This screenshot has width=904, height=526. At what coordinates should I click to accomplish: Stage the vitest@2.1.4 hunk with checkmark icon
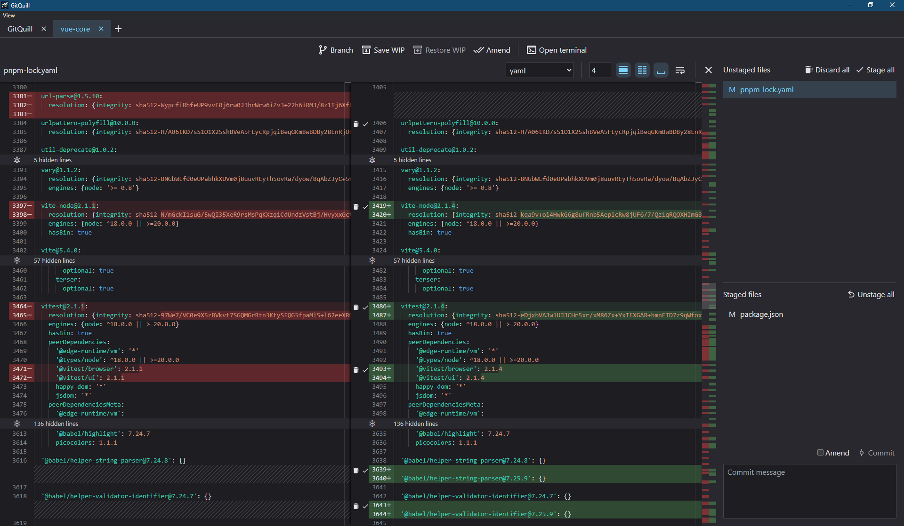coord(365,307)
